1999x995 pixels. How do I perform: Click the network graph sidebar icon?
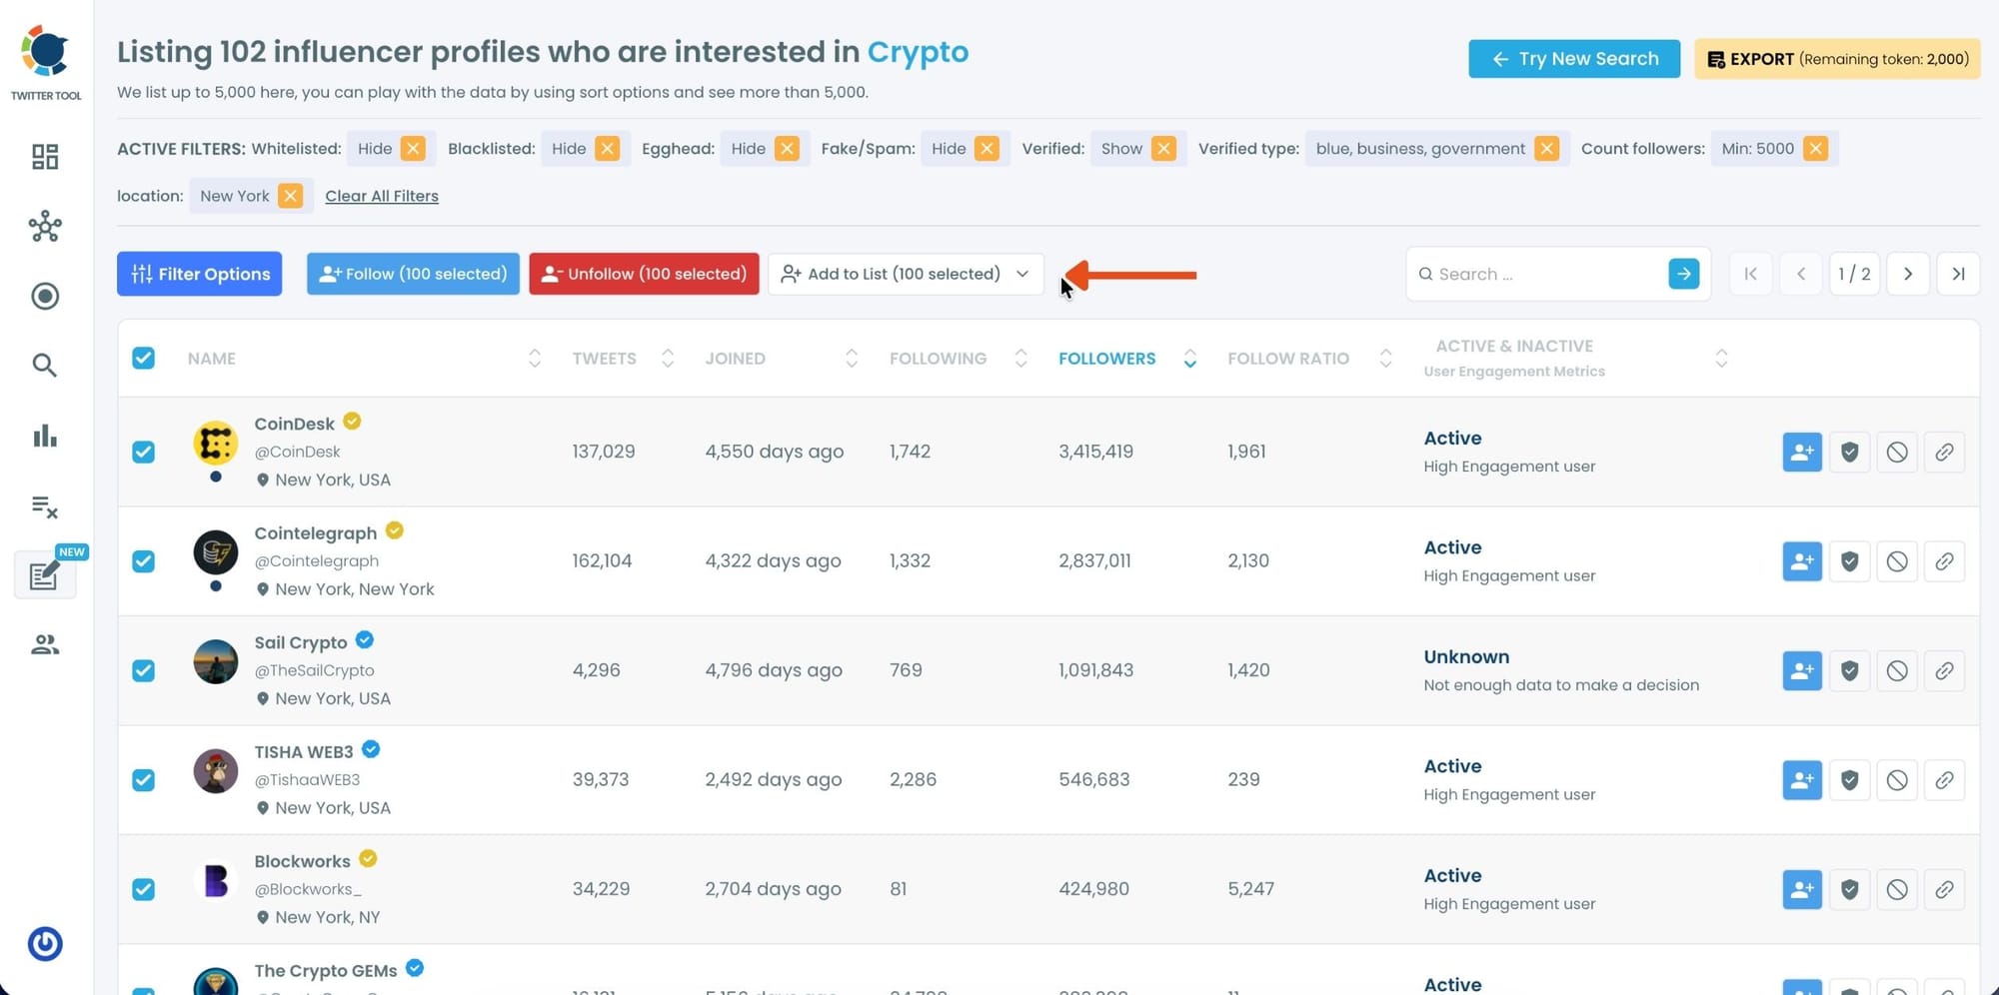pyautogui.click(x=45, y=227)
